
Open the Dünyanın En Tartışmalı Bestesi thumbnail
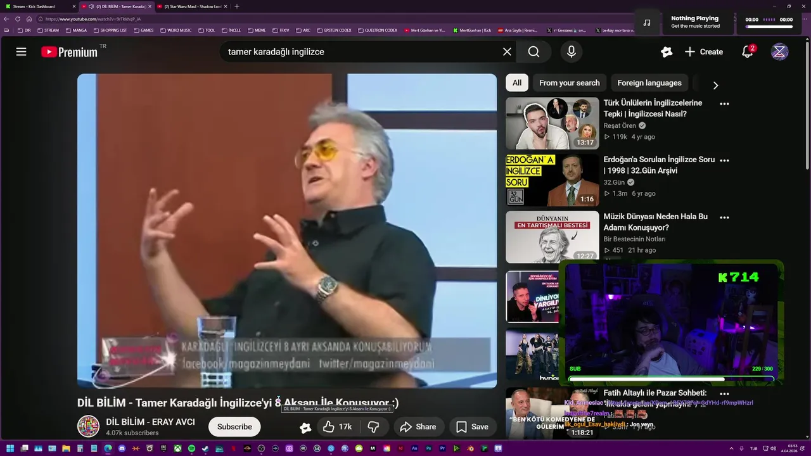(552, 237)
